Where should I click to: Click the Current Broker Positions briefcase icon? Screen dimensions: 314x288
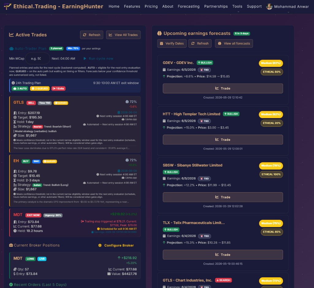click(11, 245)
